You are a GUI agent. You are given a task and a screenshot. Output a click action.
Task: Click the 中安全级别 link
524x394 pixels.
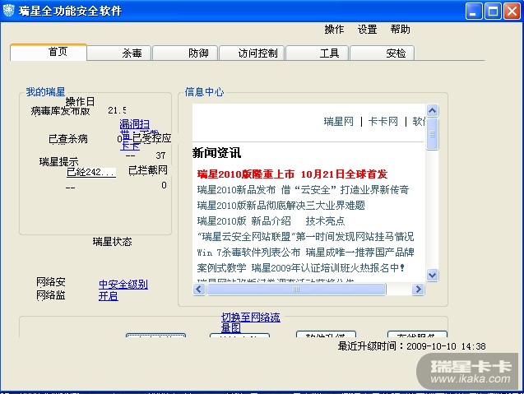[123, 285]
